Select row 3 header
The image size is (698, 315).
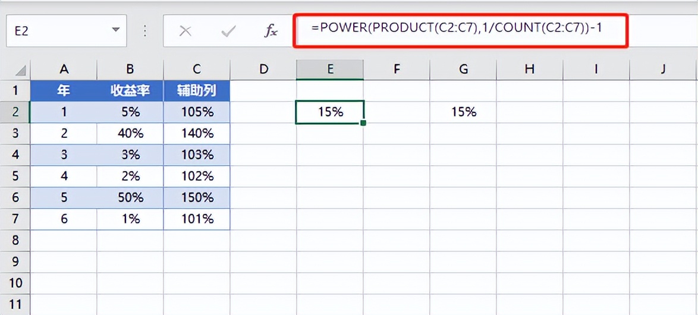15,134
